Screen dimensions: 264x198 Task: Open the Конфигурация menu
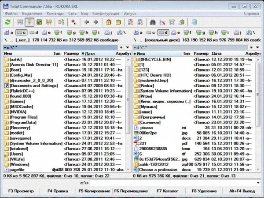(x=106, y=14)
